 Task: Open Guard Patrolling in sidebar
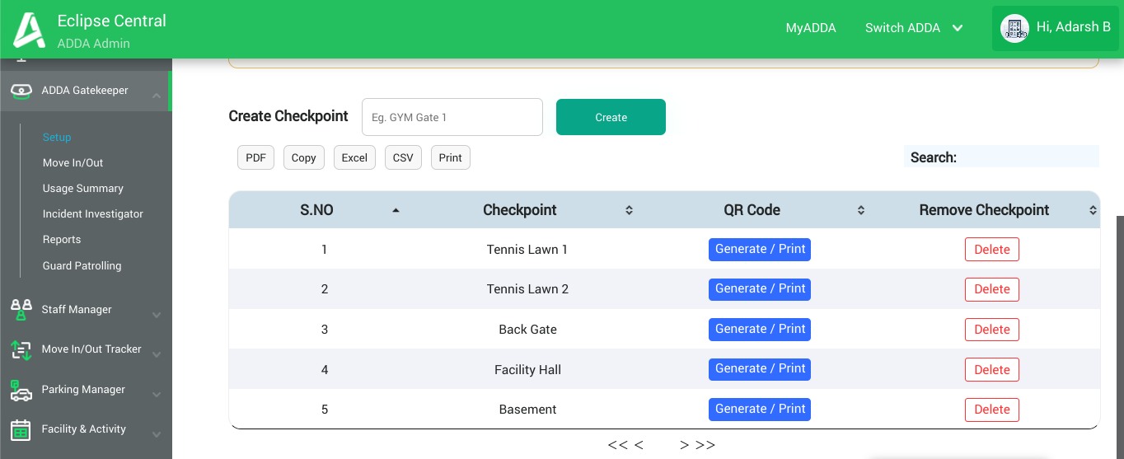(82, 265)
